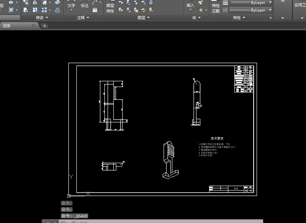
Task: Click the _QSAVE command history line
Action: [75, 216]
